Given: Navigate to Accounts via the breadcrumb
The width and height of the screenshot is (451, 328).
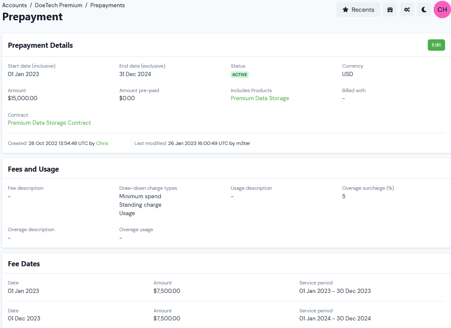Looking at the screenshot, I should (14, 5).
